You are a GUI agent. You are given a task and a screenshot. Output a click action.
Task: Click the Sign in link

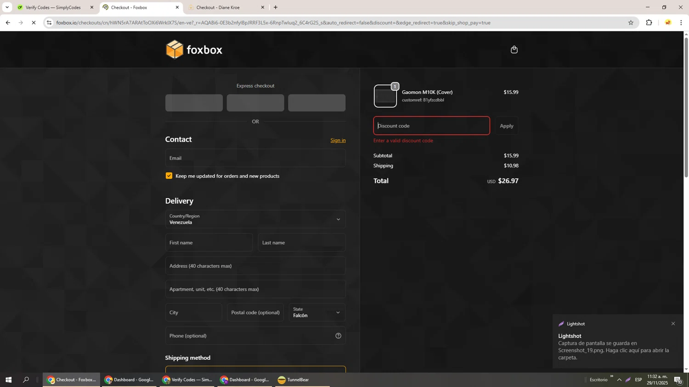(338, 140)
